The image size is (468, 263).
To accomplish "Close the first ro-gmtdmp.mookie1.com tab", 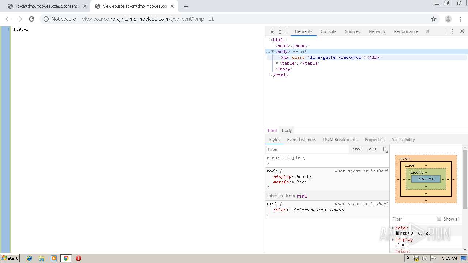I will coord(85,6).
